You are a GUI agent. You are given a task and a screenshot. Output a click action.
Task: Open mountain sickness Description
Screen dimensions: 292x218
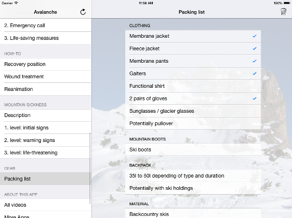[x=46, y=115]
